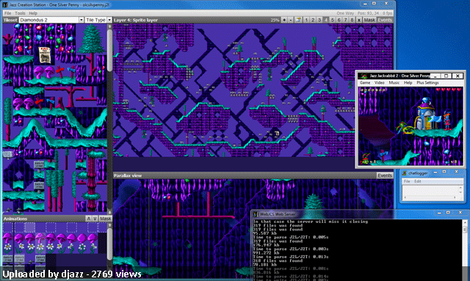The height and width of the screenshot is (281, 470).
Task: Open layer properties icon in toolbar
Action: [x=298, y=20]
